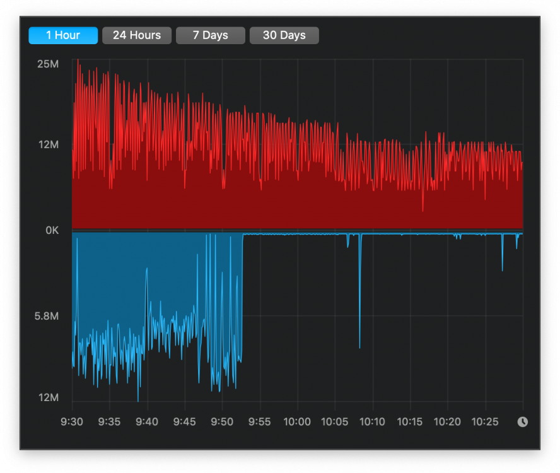This screenshot has height=473, width=560.
Task: Click the 25M upper axis label
Action: coord(48,64)
